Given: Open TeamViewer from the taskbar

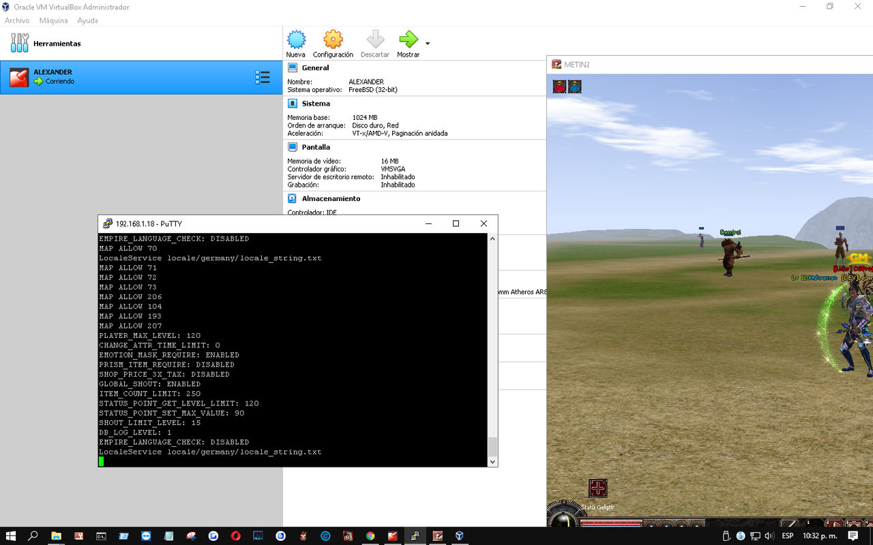Looking at the screenshot, I should tap(146, 536).
